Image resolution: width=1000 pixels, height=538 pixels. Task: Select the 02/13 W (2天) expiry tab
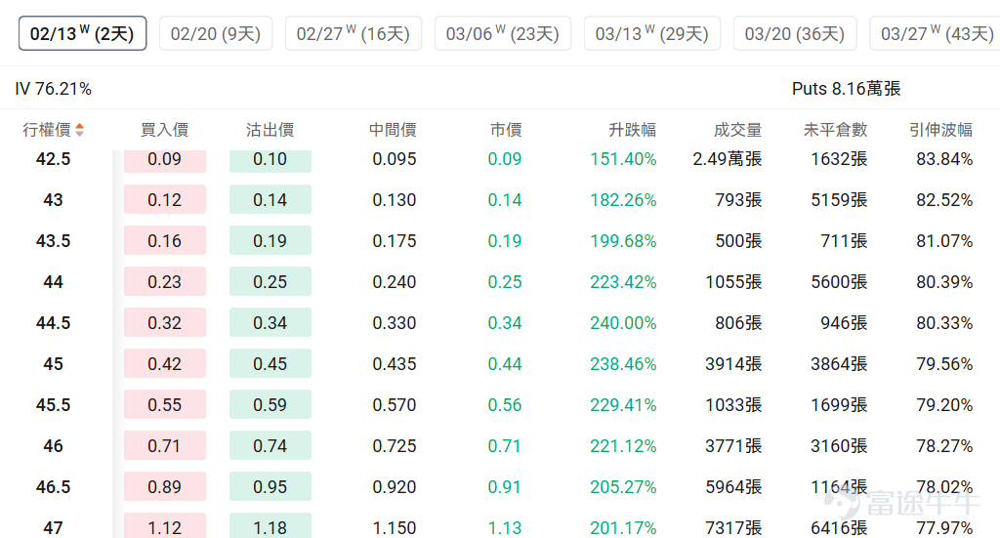[x=82, y=34]
